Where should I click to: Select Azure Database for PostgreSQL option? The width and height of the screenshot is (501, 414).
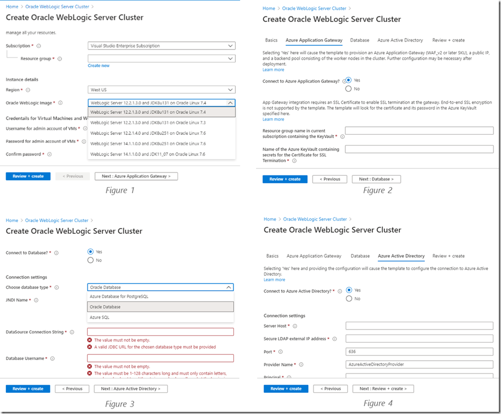tap(160, 296)
